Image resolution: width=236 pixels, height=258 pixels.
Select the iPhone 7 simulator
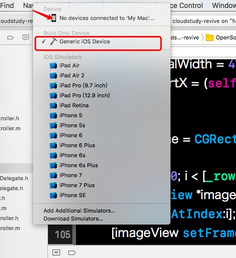101,175
